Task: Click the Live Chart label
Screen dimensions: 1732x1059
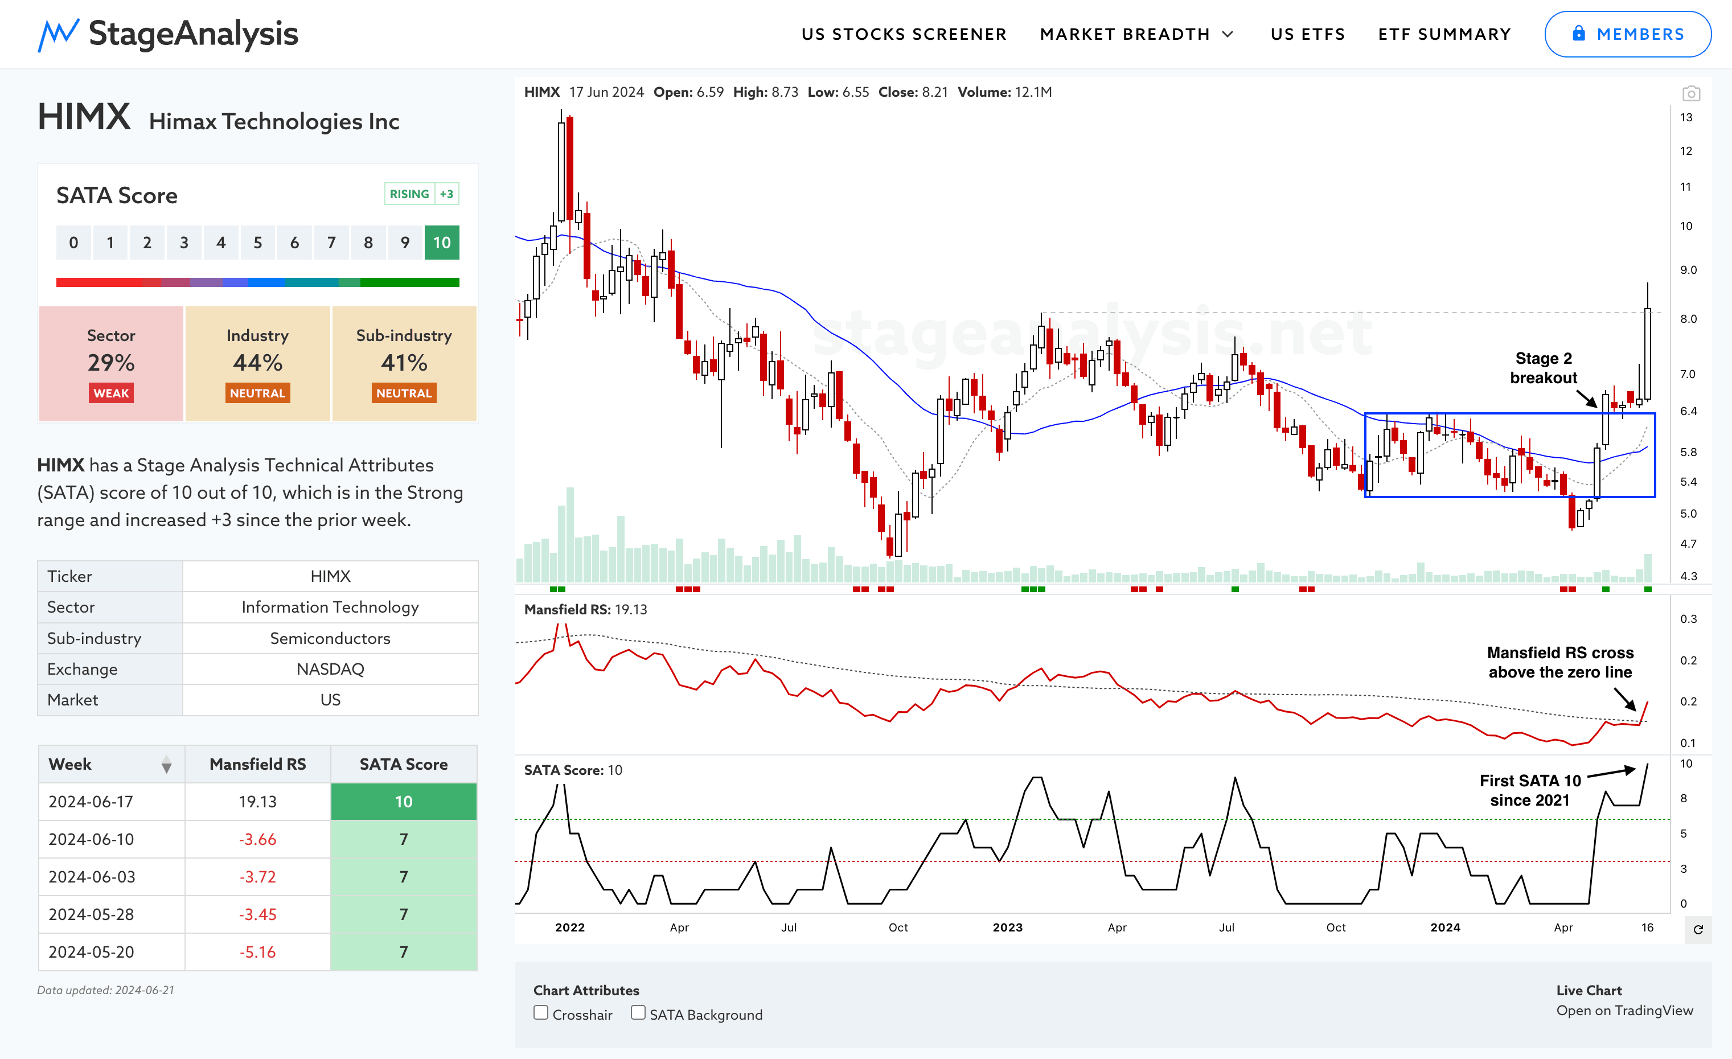Action: (1589, 990)
